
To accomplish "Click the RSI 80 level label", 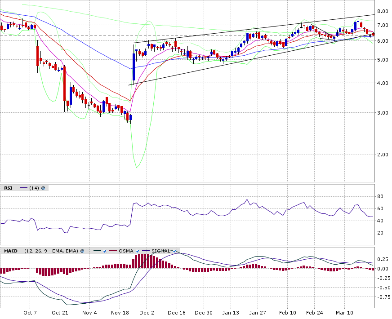I will click(380, 197).
